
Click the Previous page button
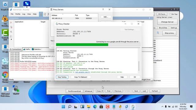tap(118, 91)
